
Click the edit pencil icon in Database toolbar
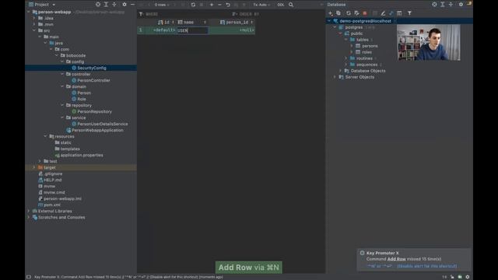(383, 13)
